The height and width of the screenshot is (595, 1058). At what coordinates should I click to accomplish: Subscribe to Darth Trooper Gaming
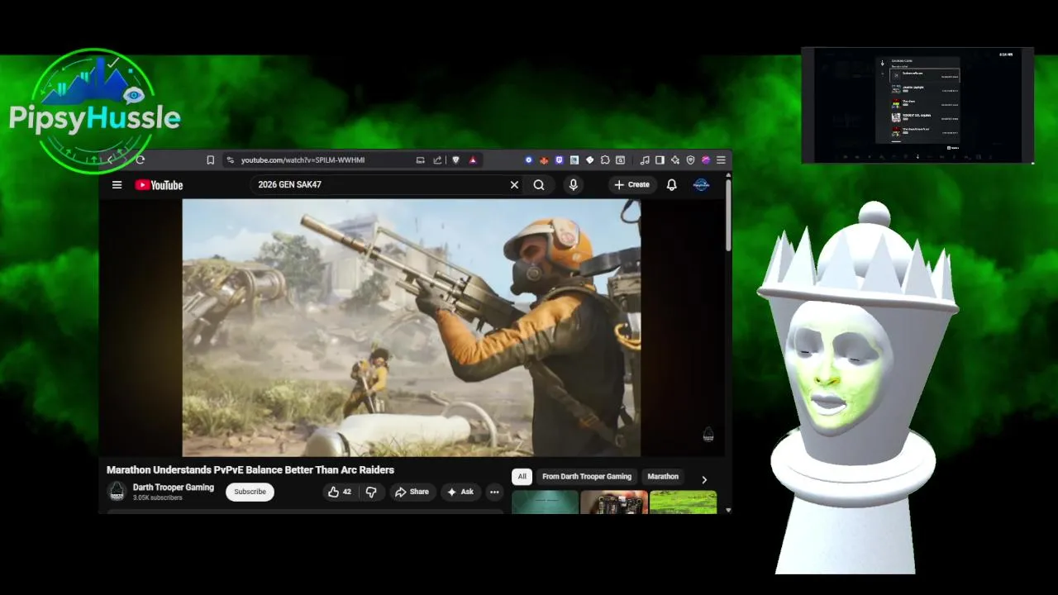pyautogui.click(x=250, y=492)
